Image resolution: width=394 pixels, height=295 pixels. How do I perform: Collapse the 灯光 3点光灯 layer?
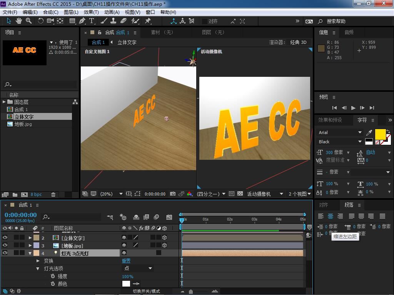pos(30,254)
